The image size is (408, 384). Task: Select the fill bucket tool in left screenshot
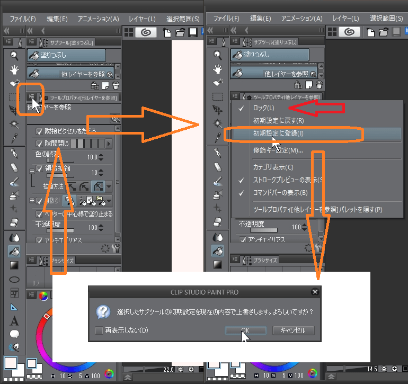tap(14, 251)
